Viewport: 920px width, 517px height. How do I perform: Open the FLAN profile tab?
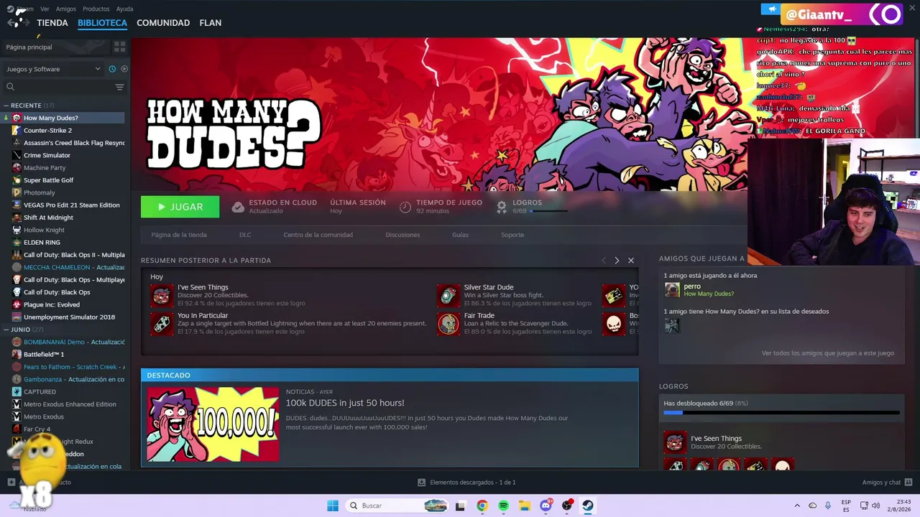click(211, 23)
